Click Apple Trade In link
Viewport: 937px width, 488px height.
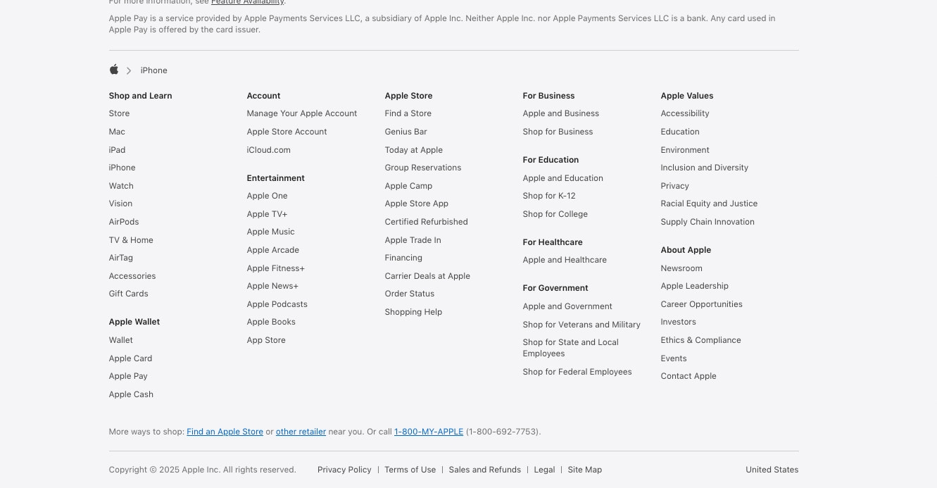[413, 240]
